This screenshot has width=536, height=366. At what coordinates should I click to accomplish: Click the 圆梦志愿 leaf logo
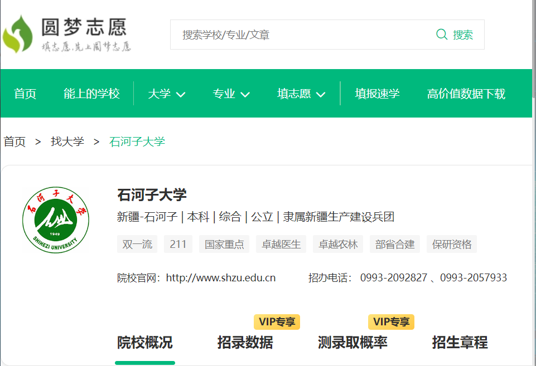point(17,34)
